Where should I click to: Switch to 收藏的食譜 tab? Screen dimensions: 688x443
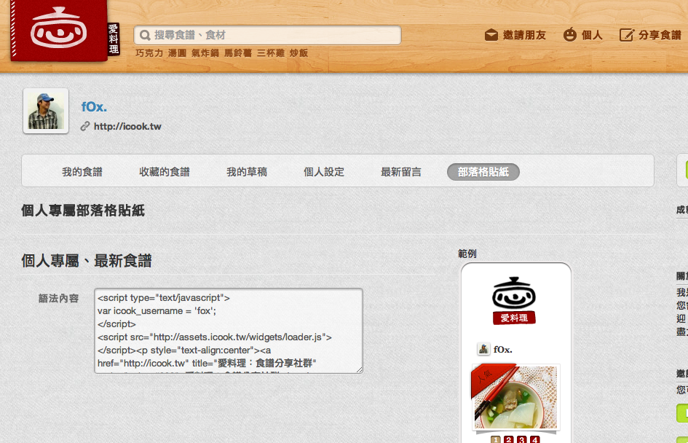tap(165, 172)
